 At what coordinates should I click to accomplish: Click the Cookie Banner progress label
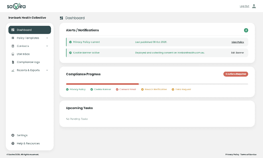click(x=102, y=90)
